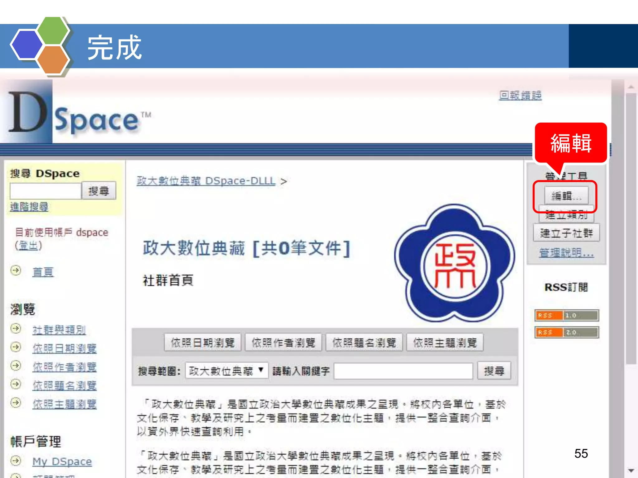Open sidebar link 依照題名瀏覽
The height and width of the screenshot is (478, 638).
click(64, 386)
